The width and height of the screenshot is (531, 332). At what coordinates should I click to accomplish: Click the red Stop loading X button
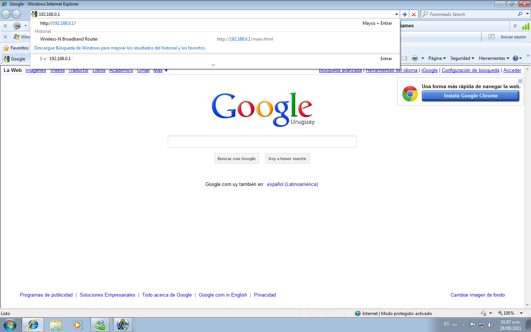click(x=414, y=14)
